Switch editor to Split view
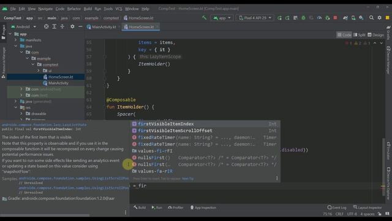This screenshot has height=221, width=392. click(x=360, y=35)
